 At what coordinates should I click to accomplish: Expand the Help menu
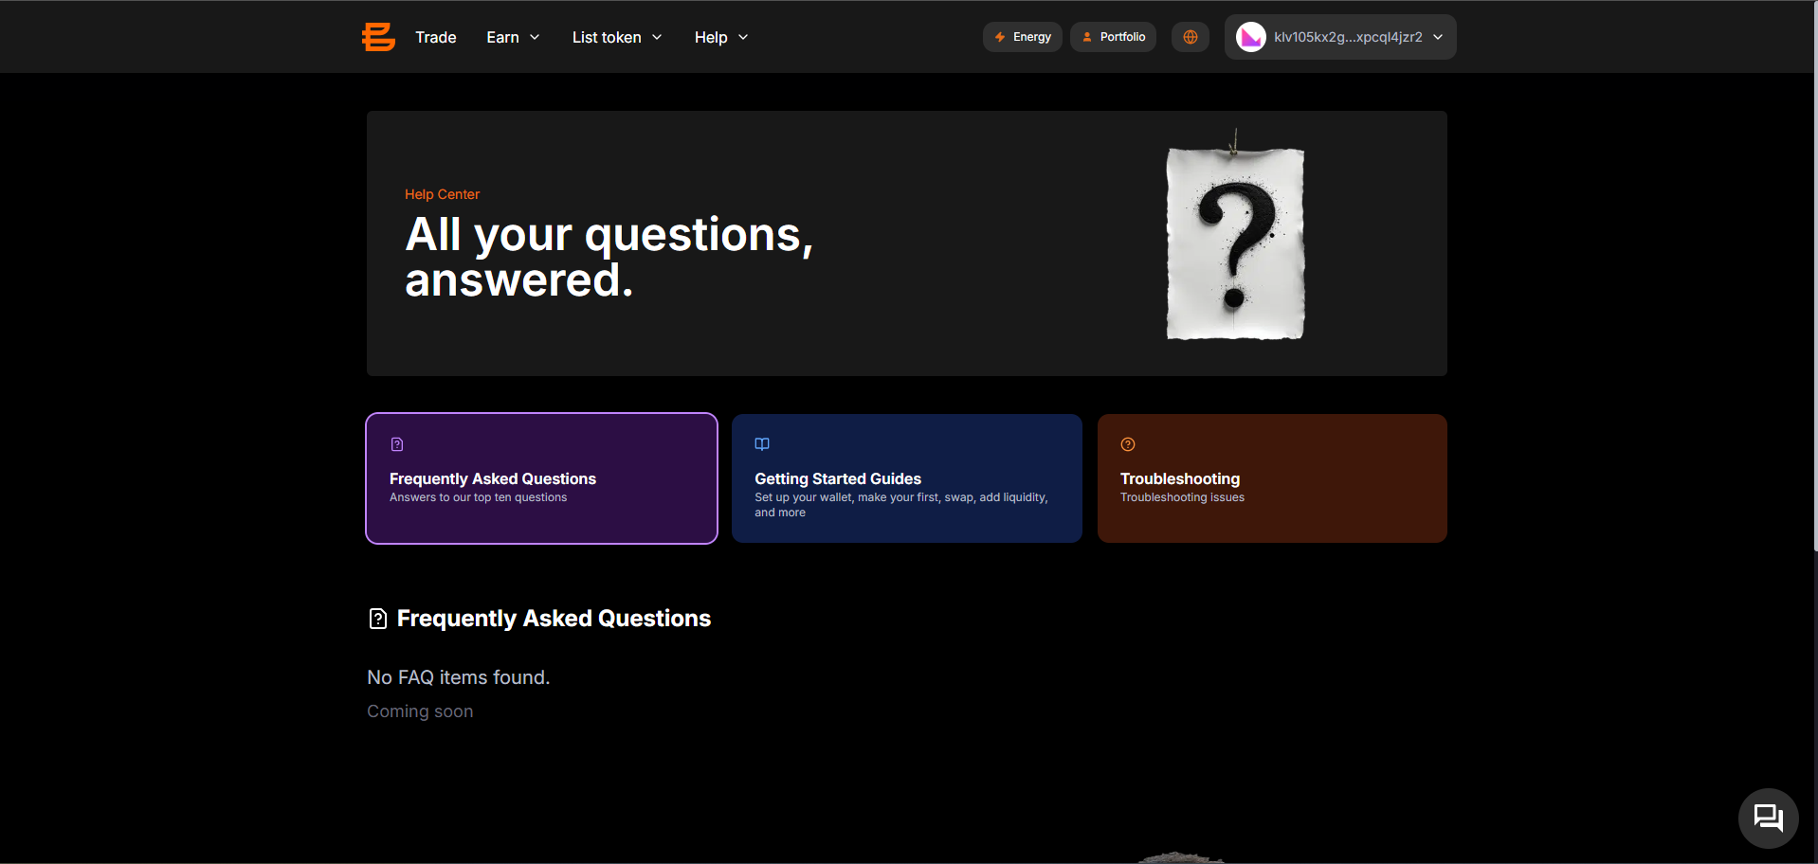pyautogui.click(x=721, y=37)
